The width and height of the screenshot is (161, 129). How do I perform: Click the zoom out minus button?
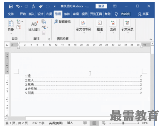(x=110, y=123)
